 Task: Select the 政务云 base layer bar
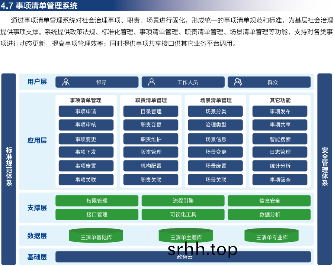click(183, 257)
